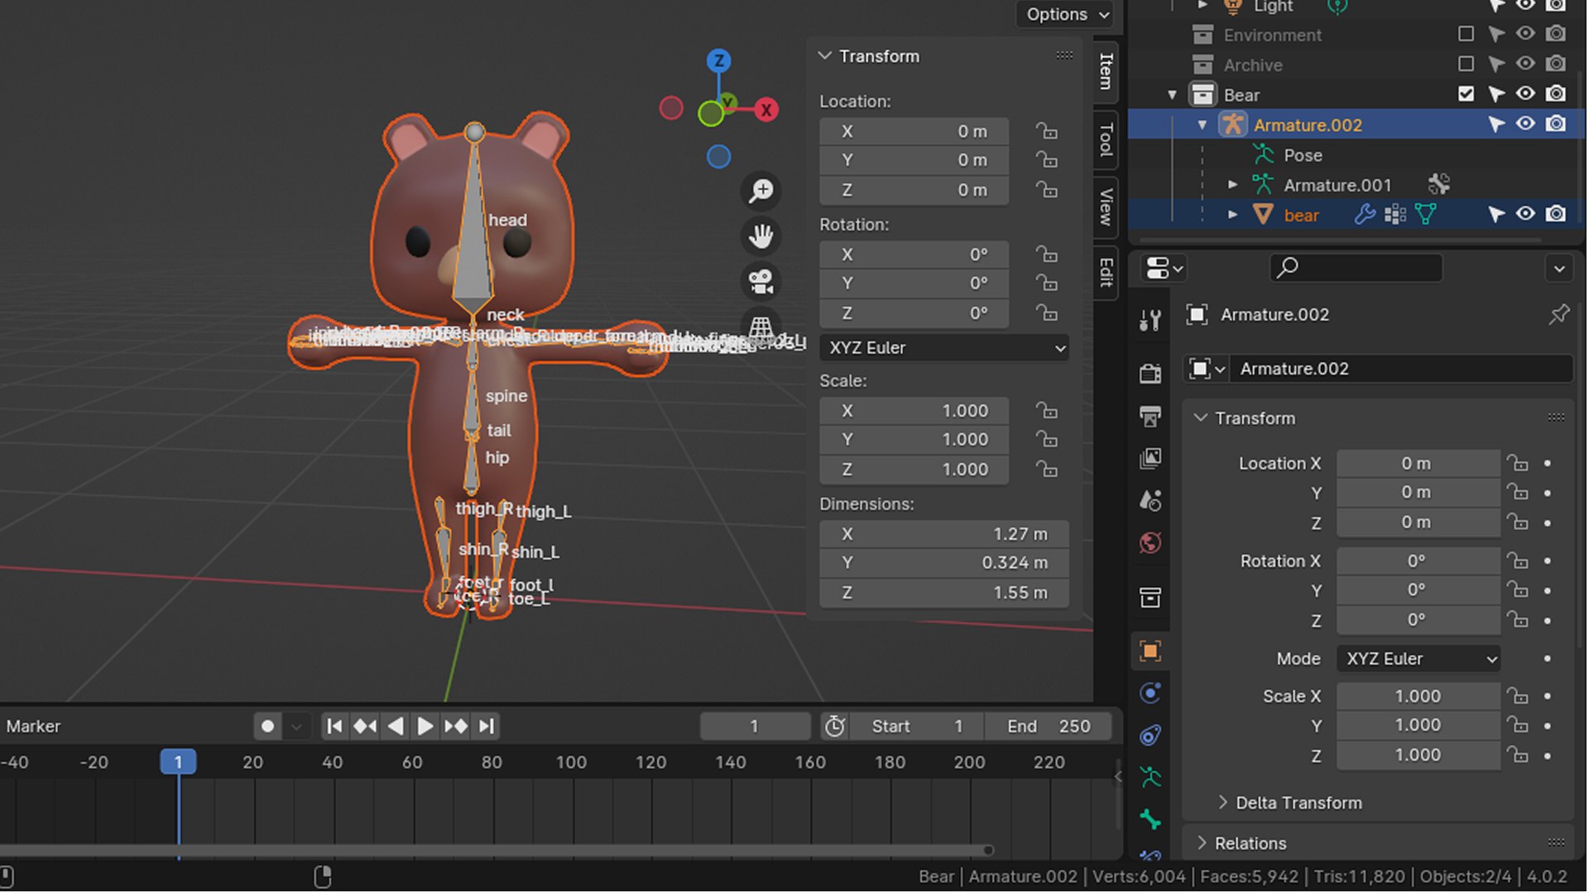The width and height of the screenshot is (1589, 893).
Task: Open the Output properties tab icon
Action: tap(1150, 416)
